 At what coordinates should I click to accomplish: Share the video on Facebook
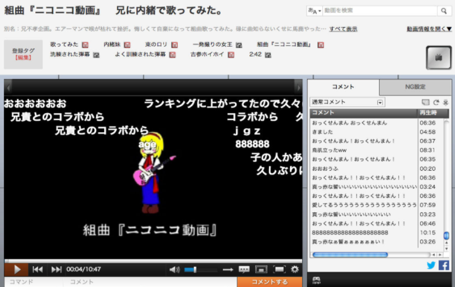point(444,266)
